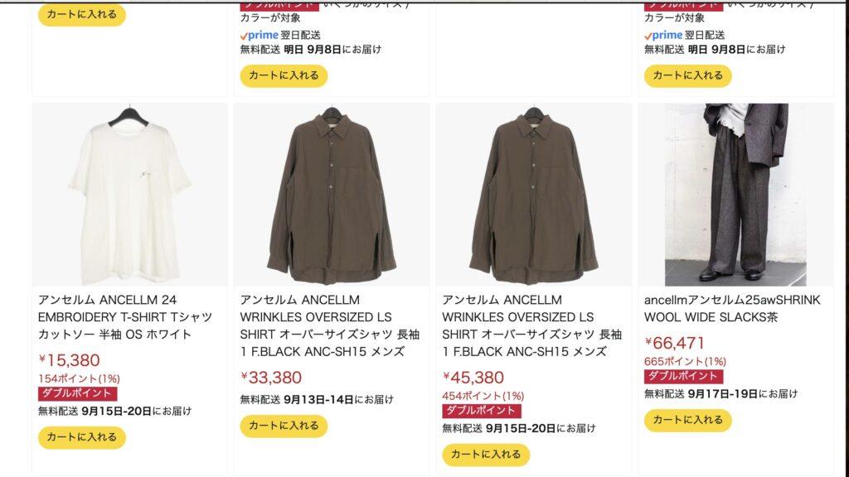Click the prime icon in the top-right card

pos(663,35)
